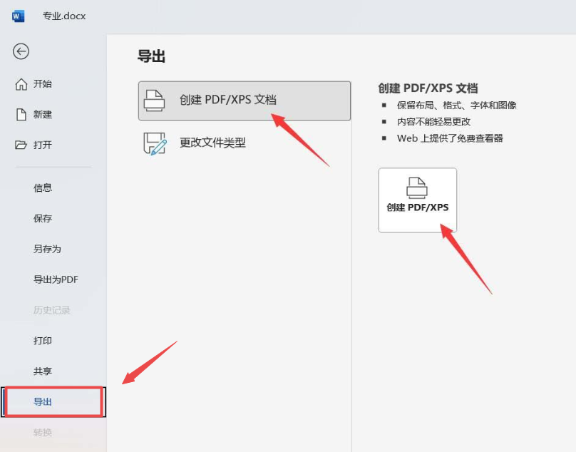
Task: Click the Word application icon in title bar
Action: click(x=18, y=16)
